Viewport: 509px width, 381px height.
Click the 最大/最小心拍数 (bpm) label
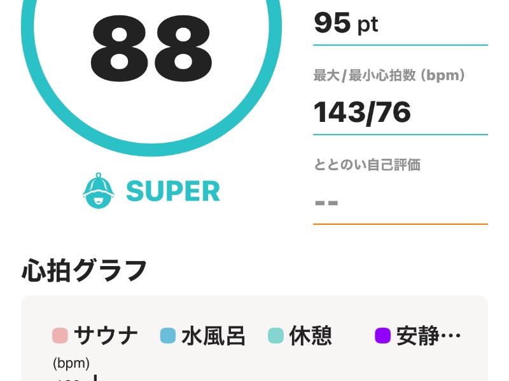(x=389, y=75)
